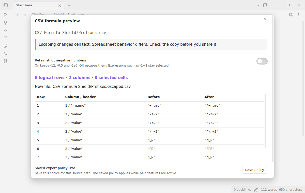Click the After column heading
305x193 pixels.
(209, 97)
